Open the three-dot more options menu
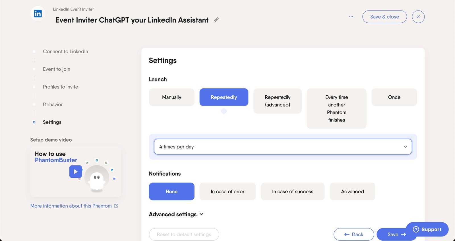 pyautogui.click(x=351, y=17)
